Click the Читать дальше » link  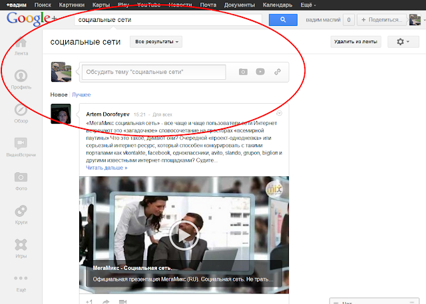point(106,168)
